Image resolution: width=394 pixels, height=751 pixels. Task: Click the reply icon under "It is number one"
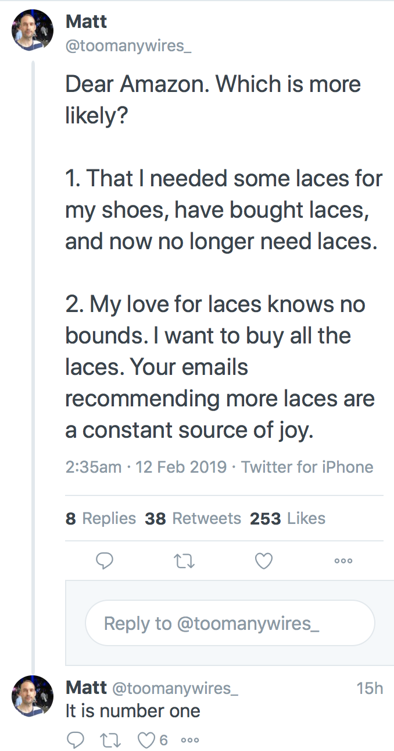(x=75, y=740)
